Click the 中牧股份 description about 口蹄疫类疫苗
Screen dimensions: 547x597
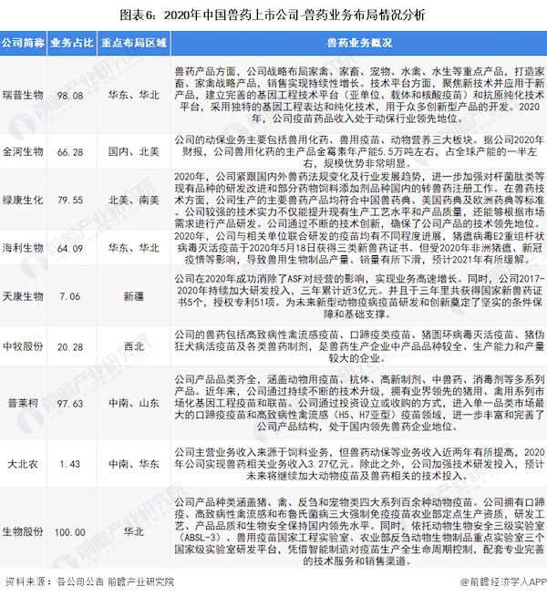tap(359, 346)
